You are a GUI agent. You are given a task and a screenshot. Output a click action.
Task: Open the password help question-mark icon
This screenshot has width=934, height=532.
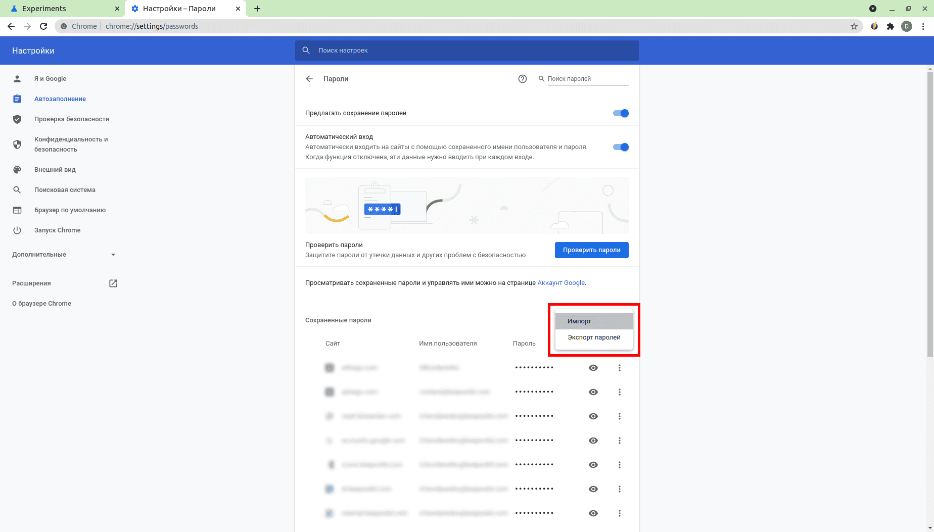(x=523, y=79)
